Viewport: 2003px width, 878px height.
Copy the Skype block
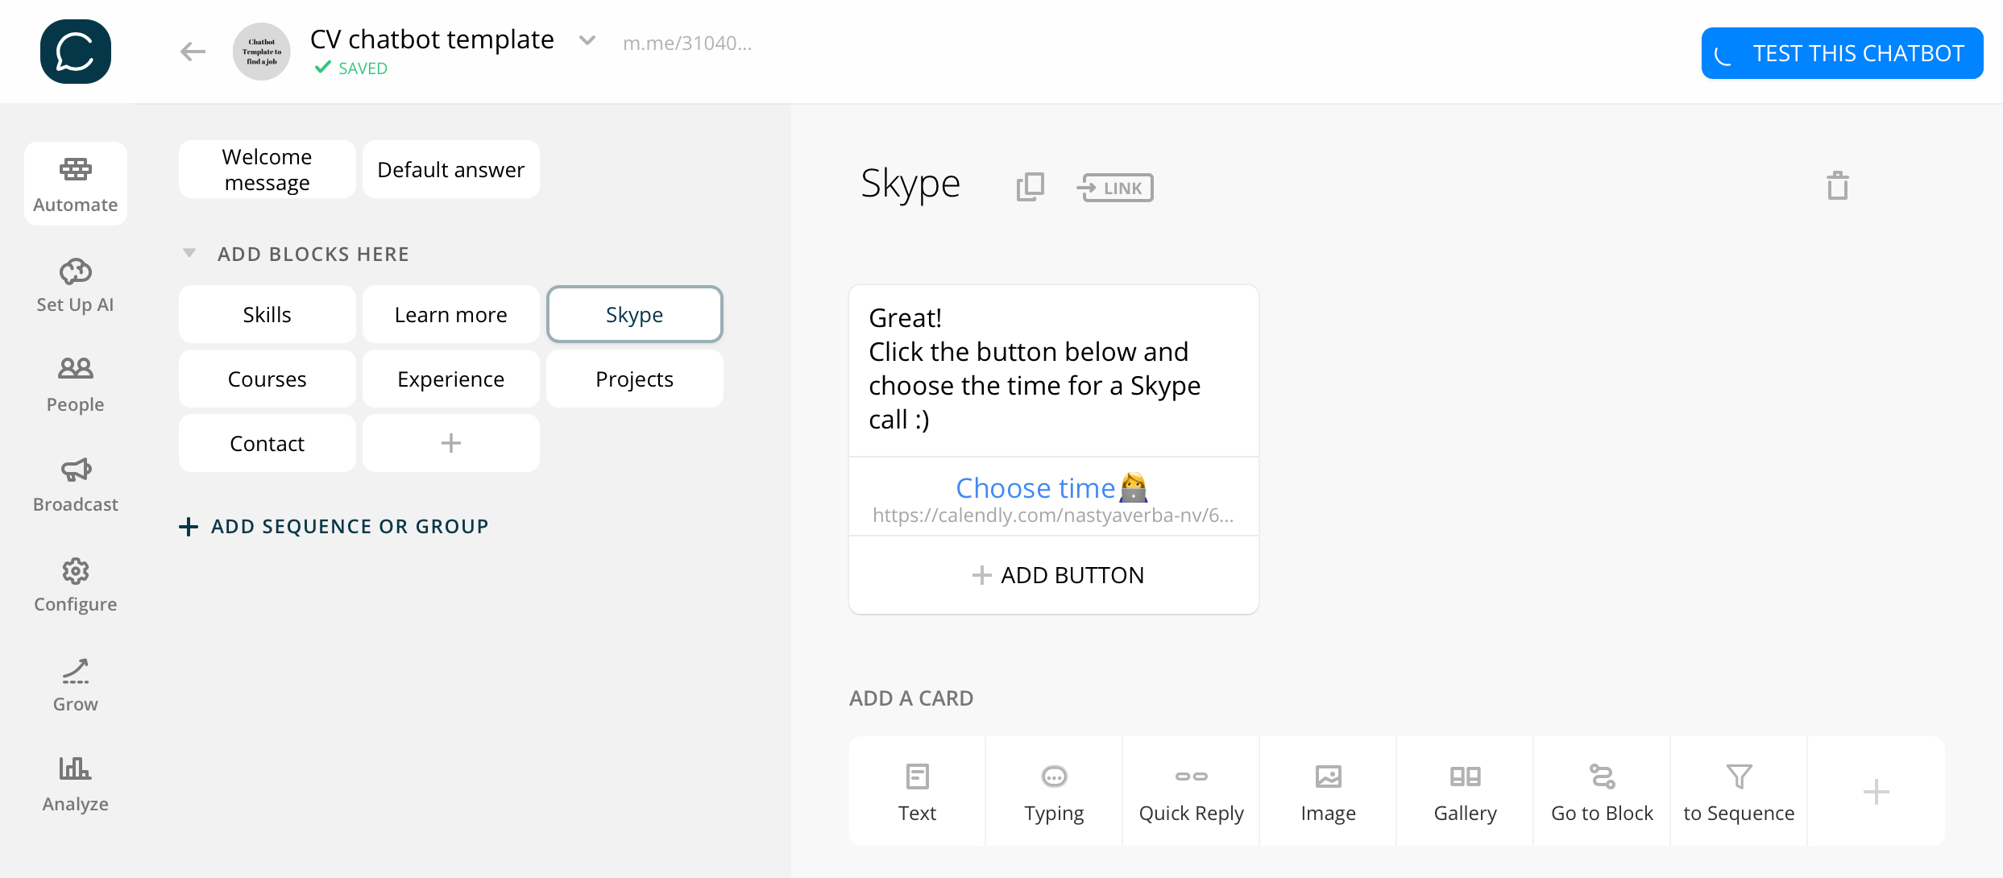click(1029, 186)
